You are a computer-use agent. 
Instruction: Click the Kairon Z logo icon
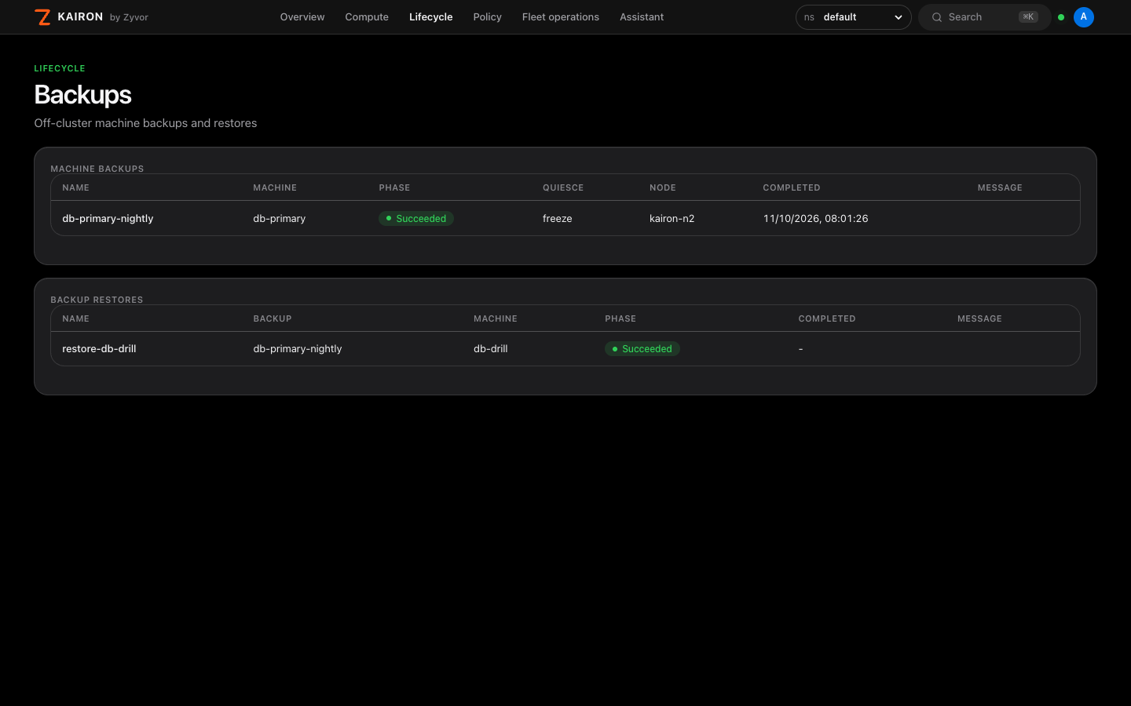pos(42,17)
